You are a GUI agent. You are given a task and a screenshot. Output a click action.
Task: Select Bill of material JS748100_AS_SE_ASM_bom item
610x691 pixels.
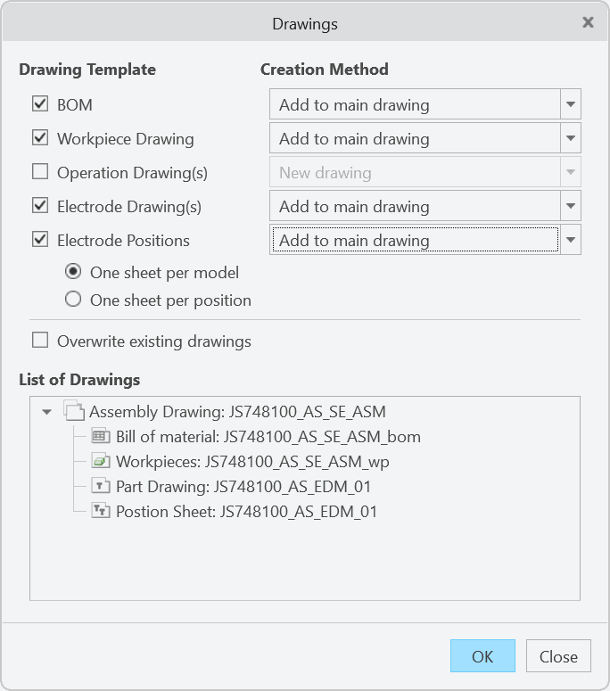[x=268, y=437]
